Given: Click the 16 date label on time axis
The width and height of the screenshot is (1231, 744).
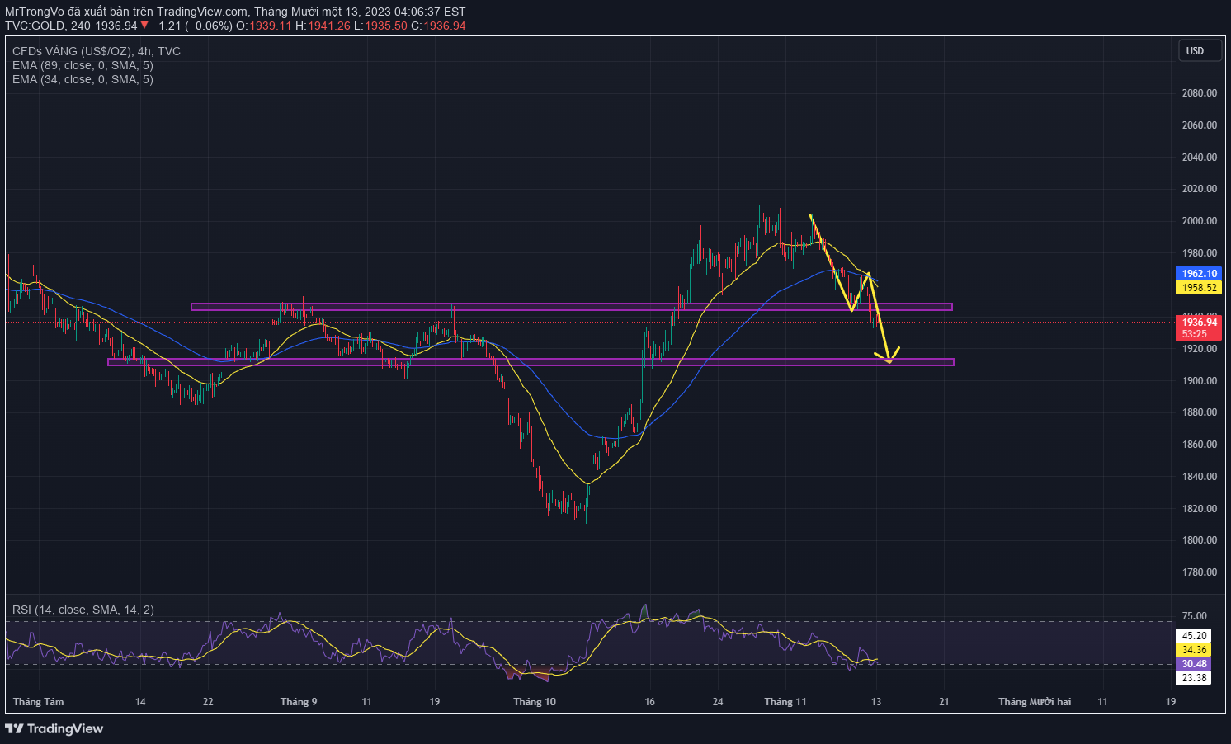Looking at the screenshot, I should pos(650,702).
